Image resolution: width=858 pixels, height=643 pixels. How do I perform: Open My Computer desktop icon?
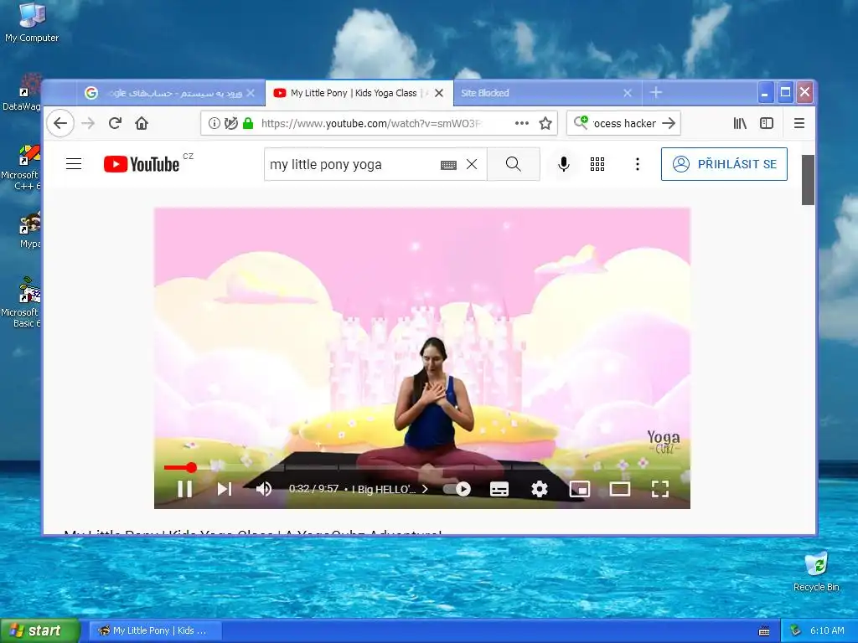(x=32, y=23)
